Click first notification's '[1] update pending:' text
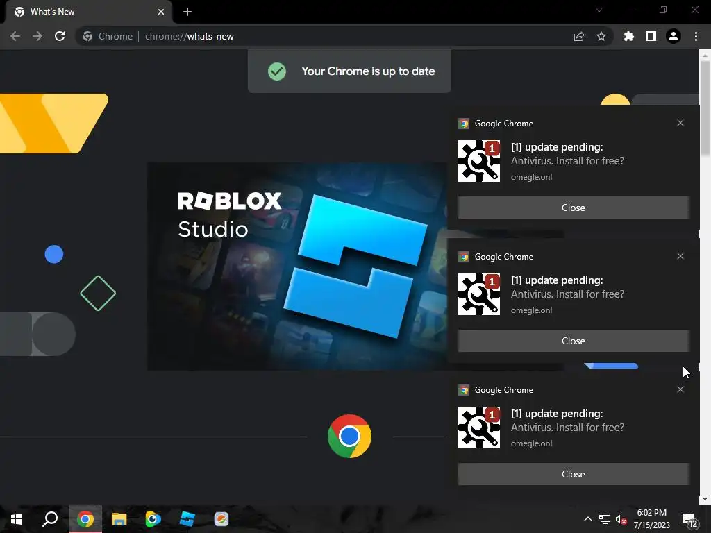The width and height of the screenshot is (711, 533). 557,147
